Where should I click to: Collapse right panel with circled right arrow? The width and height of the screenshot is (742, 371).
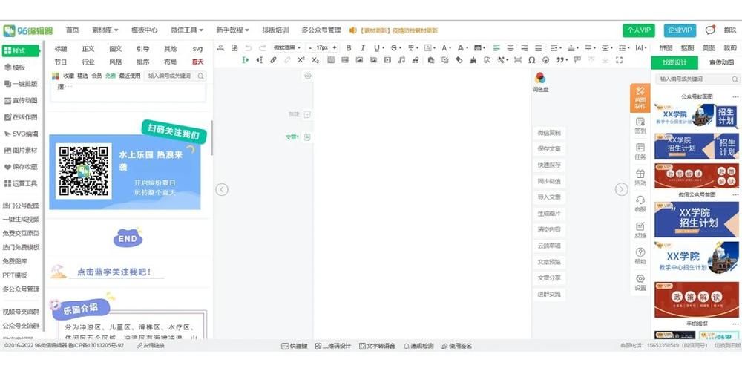pos(621,189)
